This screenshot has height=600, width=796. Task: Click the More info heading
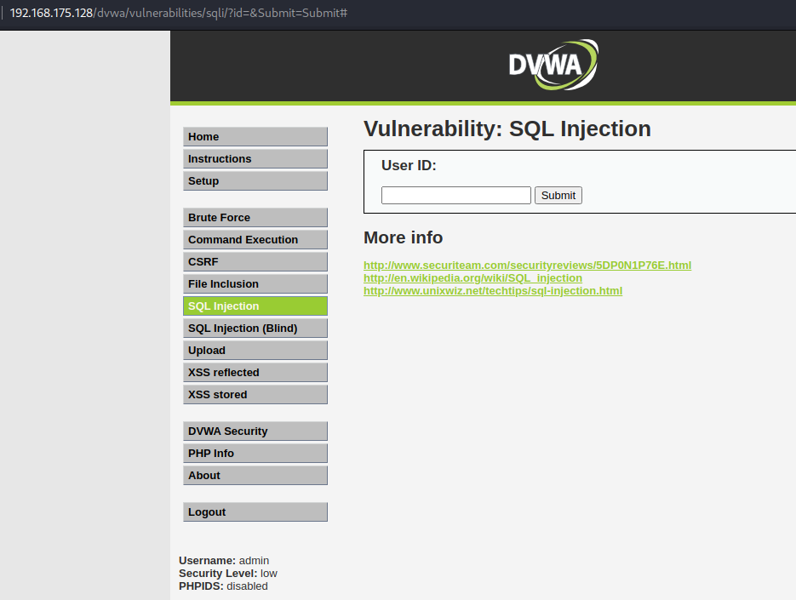point(403,237)
